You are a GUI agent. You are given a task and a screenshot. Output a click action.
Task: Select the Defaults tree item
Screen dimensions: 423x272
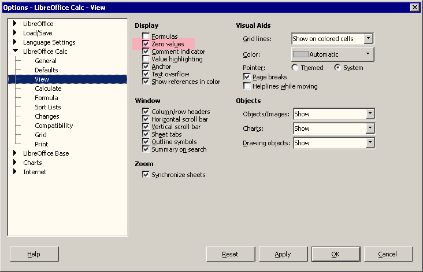(46, 70)
